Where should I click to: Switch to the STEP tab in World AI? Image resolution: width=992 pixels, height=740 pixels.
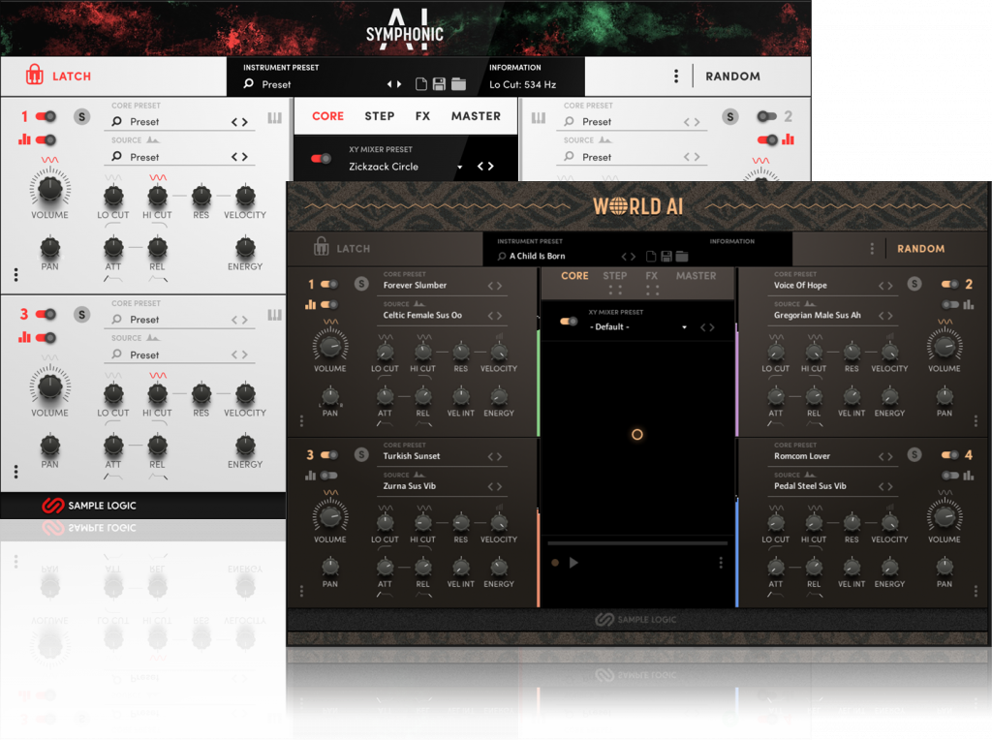click(x=615, y=275)
